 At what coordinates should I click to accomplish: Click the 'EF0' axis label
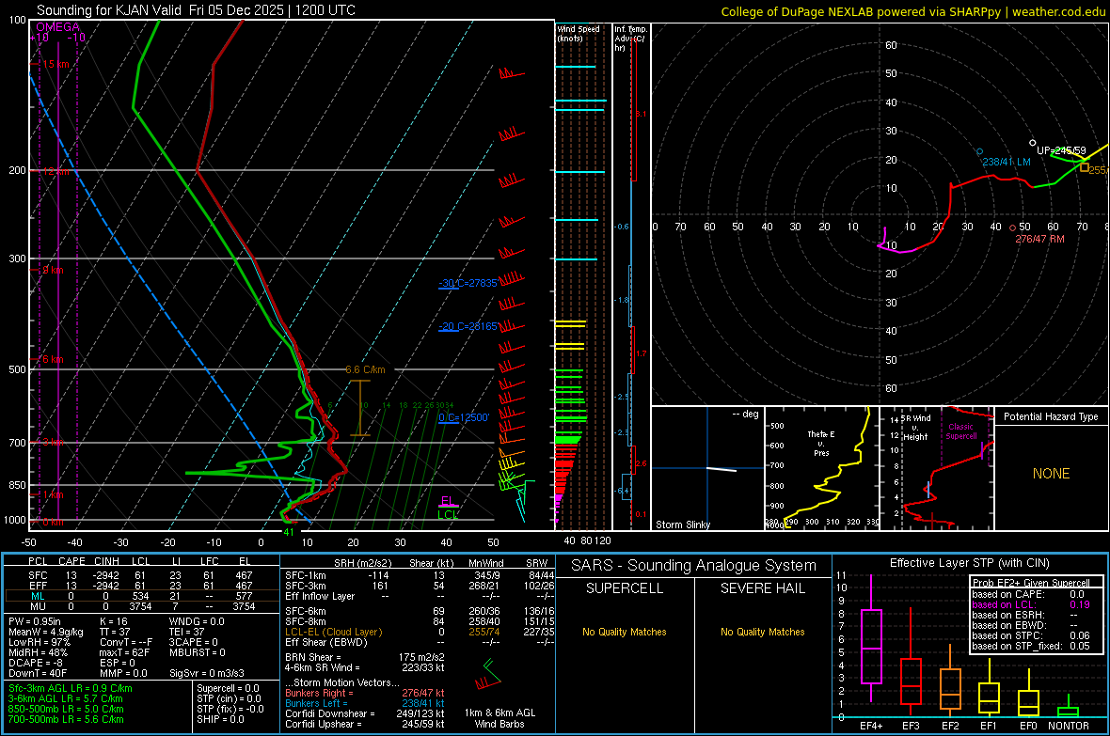click(1028, 726)
